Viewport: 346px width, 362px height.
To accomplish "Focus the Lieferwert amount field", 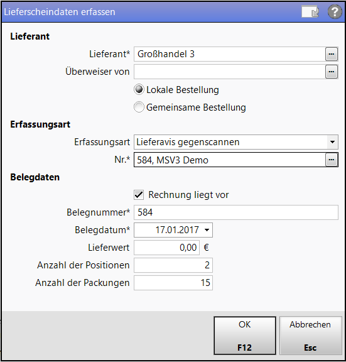I will click(167, 248).
